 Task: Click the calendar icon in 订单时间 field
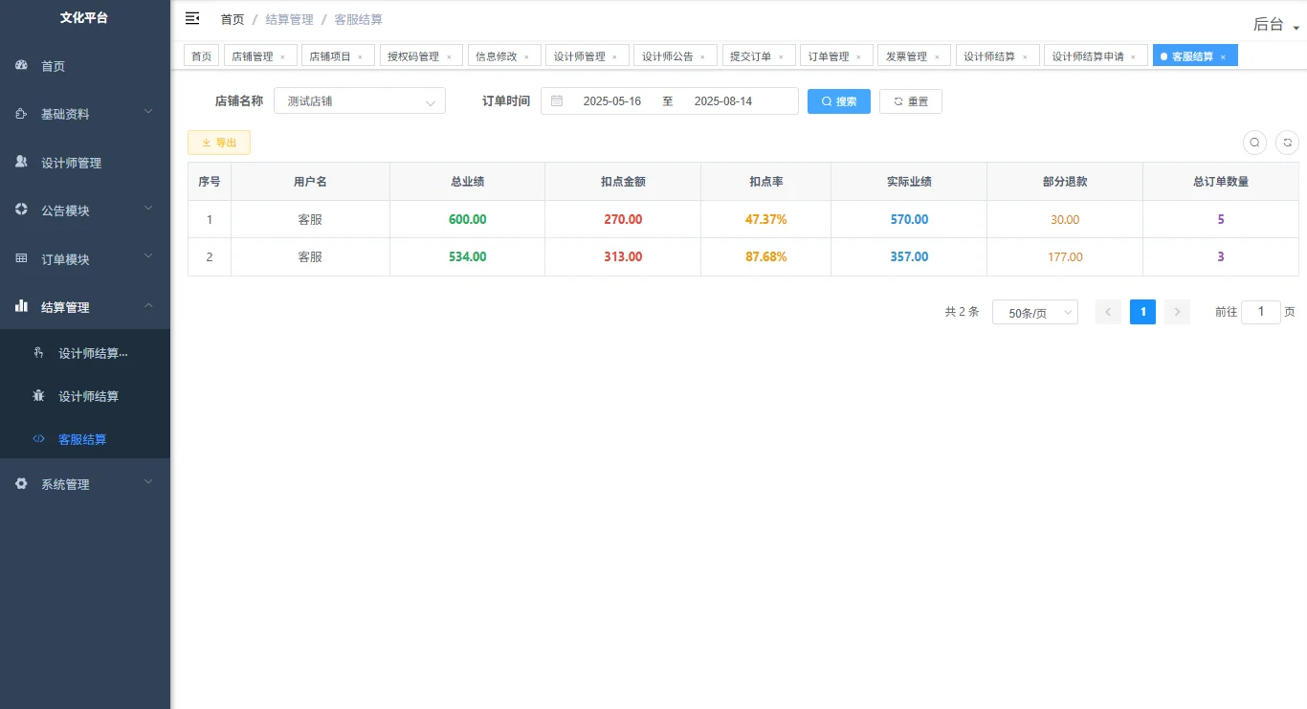[x=556, y=100]
